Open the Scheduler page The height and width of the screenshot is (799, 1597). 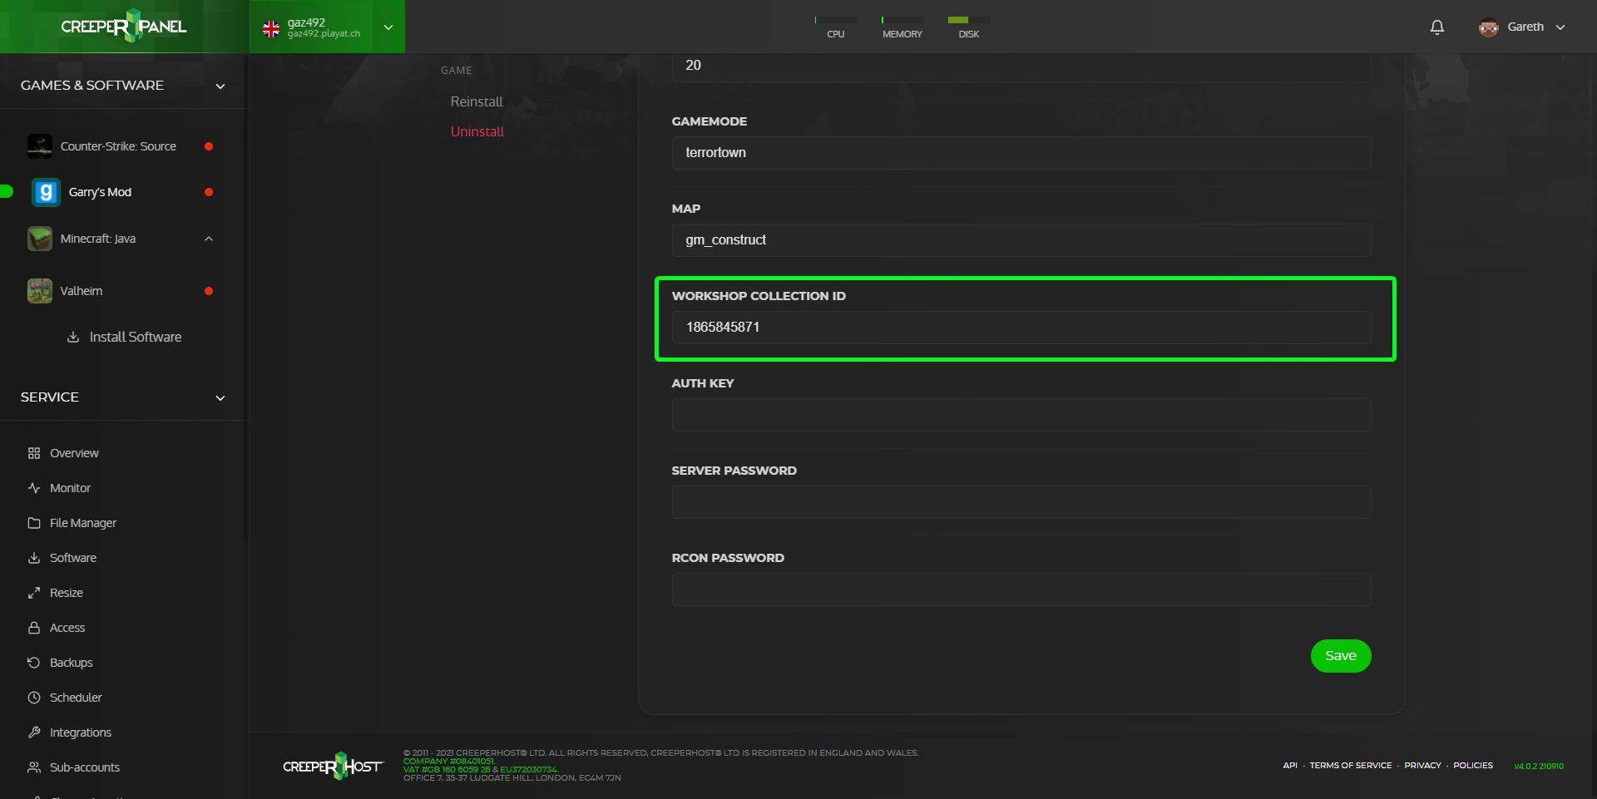[x=76, y=698]
